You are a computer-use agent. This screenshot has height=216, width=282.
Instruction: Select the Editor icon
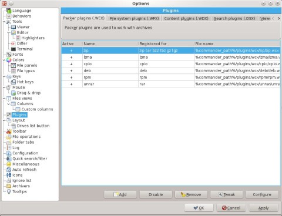[14, 32]
